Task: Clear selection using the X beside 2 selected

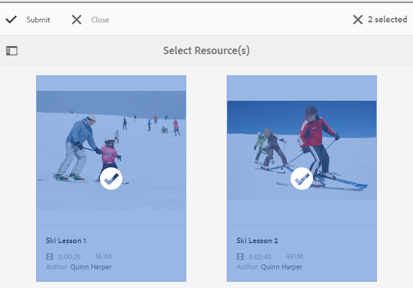Action: [358, 20]
